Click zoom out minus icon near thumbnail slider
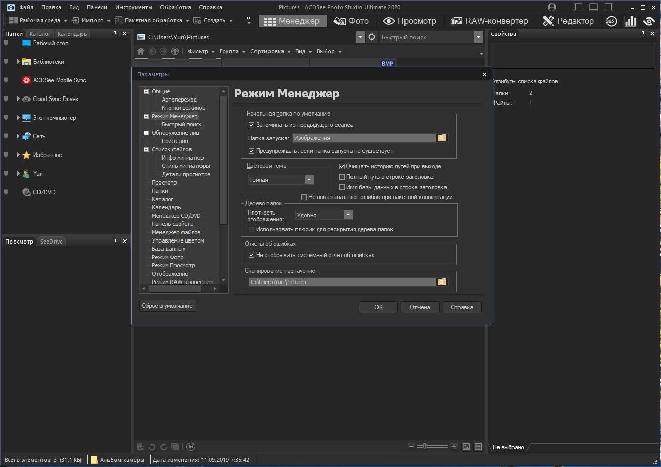The width and height of the screenshot is (661, 467). (x=412, y=446)
